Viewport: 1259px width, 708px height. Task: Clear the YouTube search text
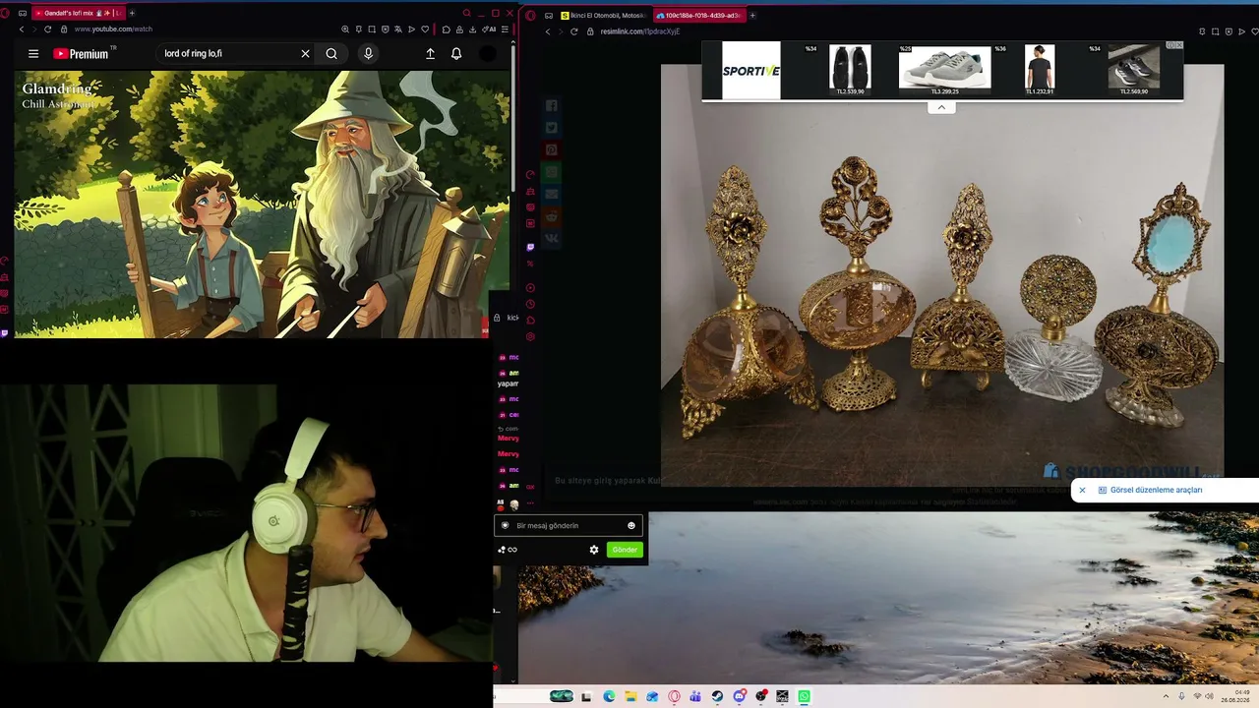[305, 54]
